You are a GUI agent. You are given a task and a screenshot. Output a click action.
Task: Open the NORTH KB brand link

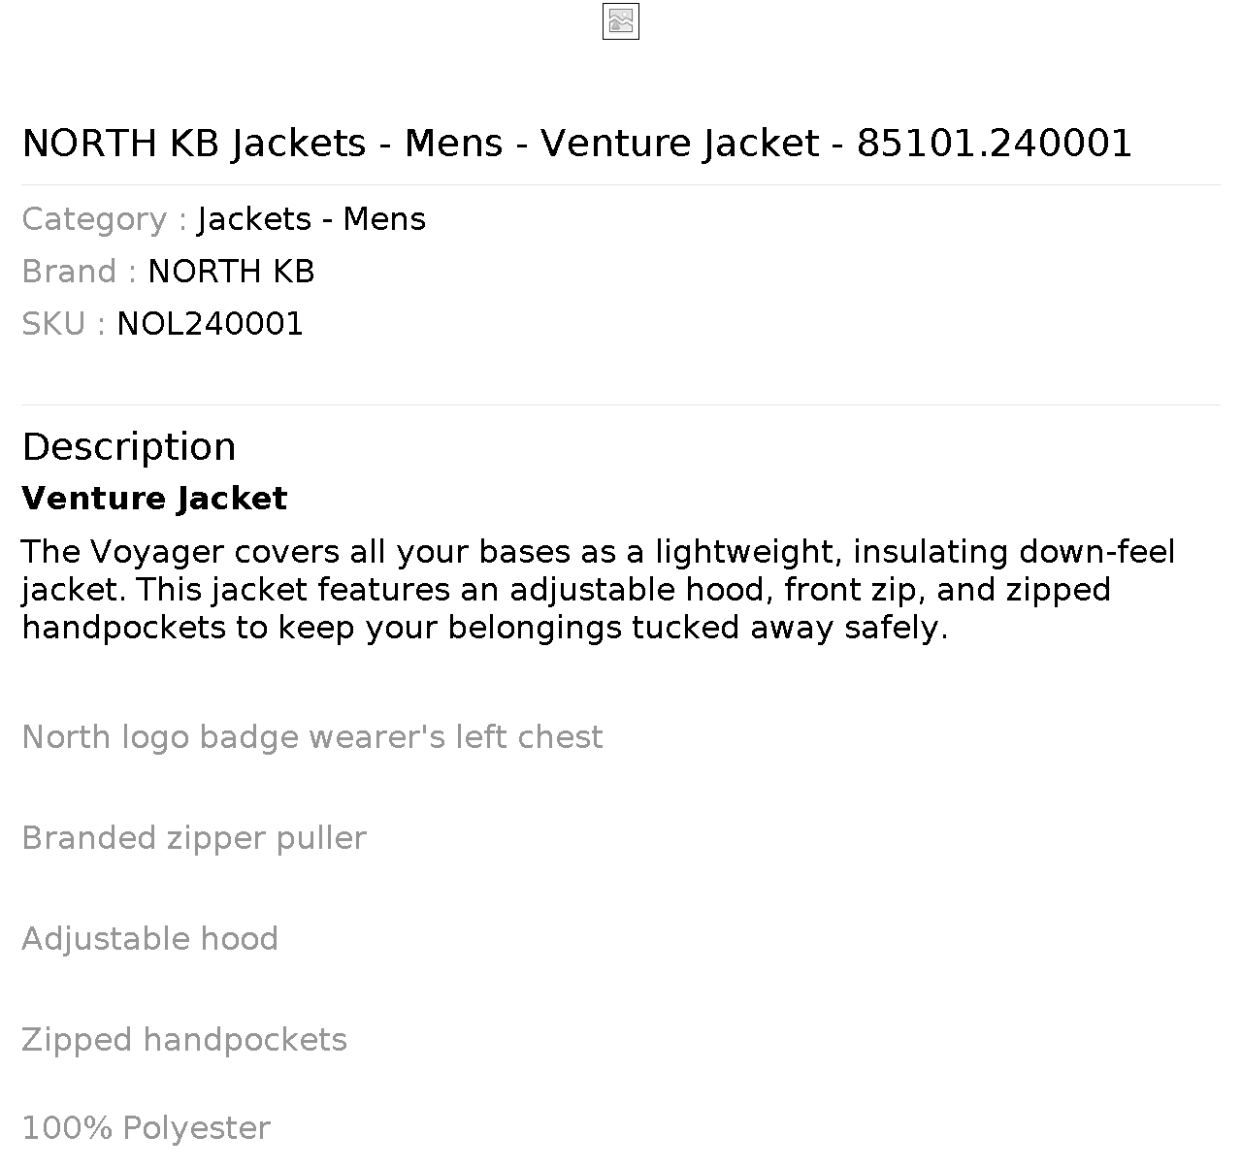click(x=231, y=272)
